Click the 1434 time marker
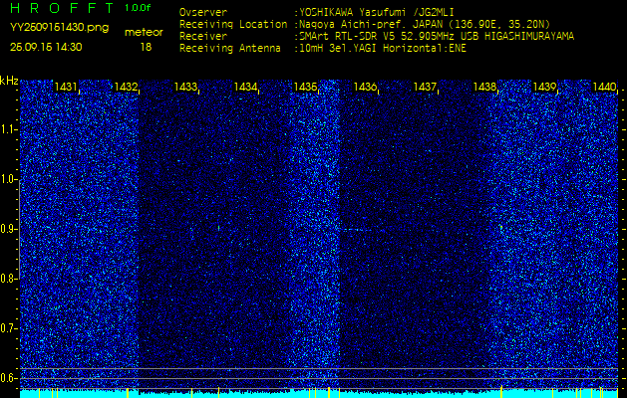The image size is (627, 398). [245, 87]
